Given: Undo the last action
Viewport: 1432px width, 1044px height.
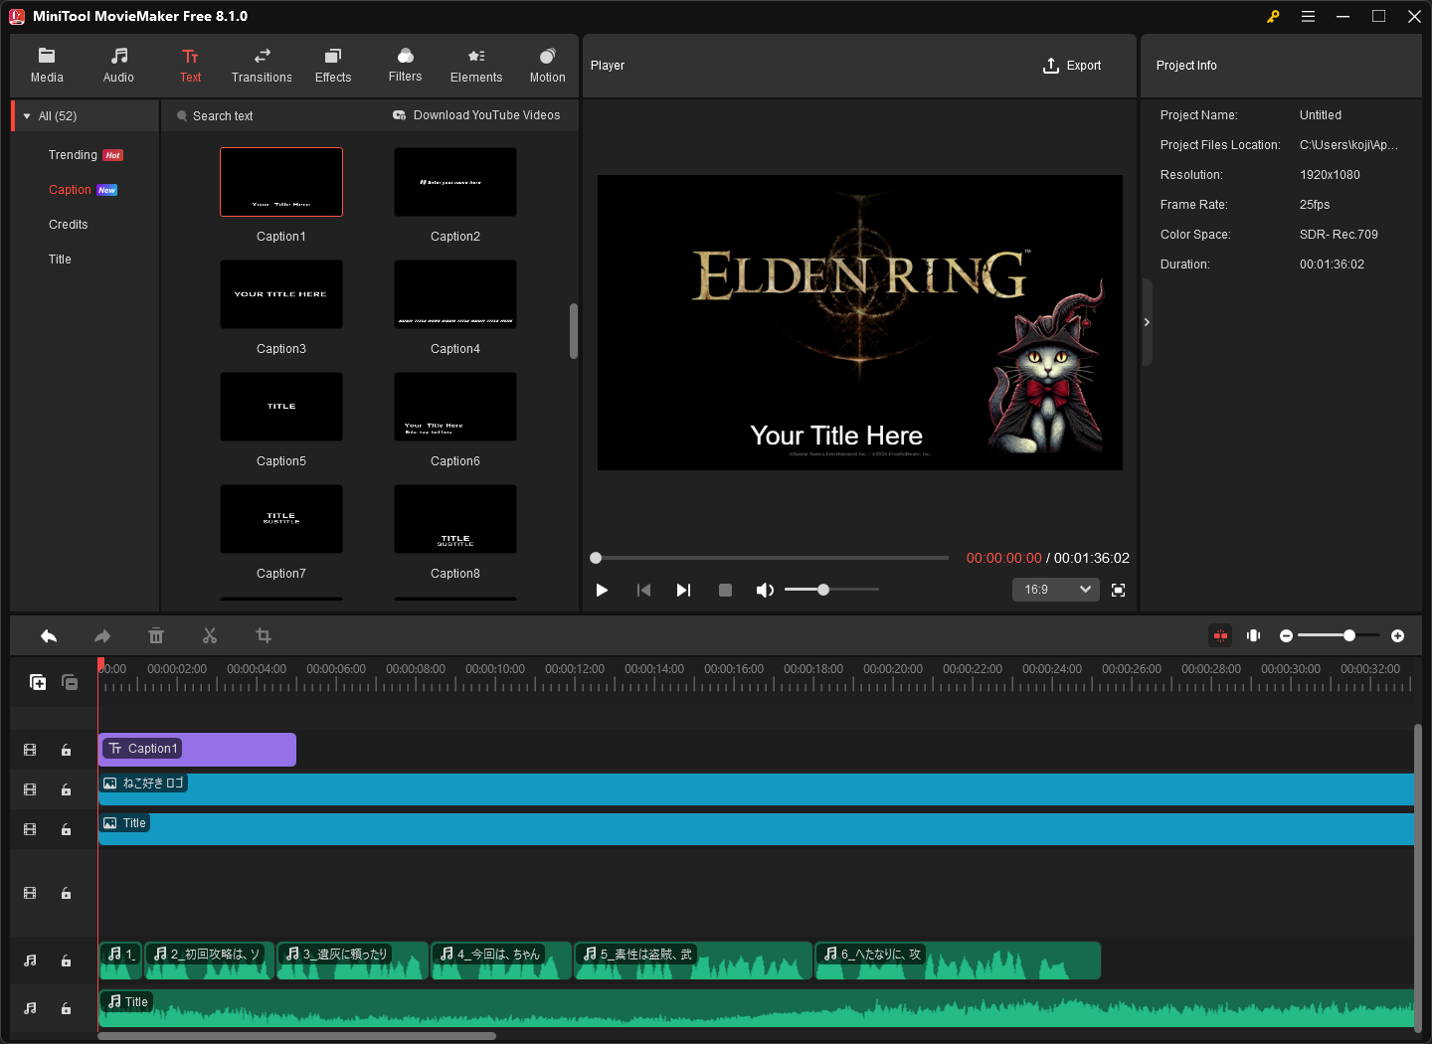Looking at the screenshot, I should pos(49,636).
